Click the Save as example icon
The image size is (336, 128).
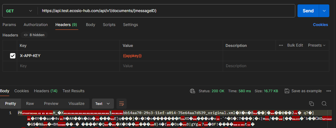click(287, 91)
